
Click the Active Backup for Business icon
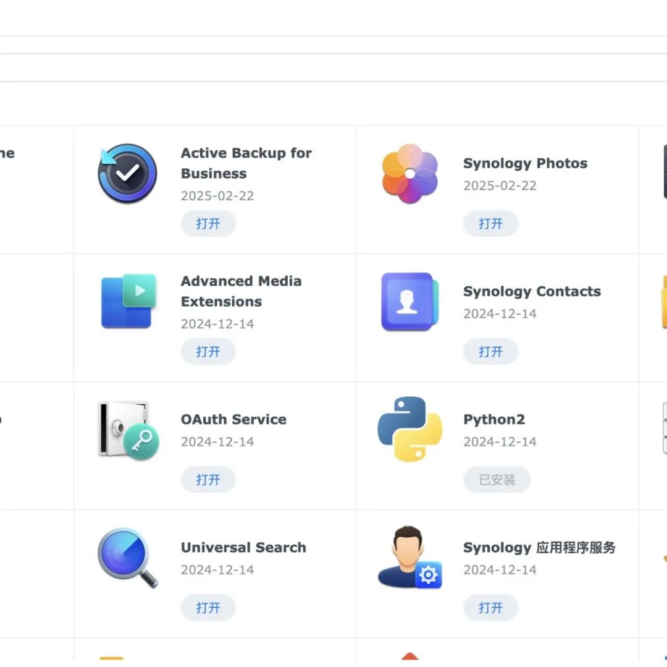[127, 173]
